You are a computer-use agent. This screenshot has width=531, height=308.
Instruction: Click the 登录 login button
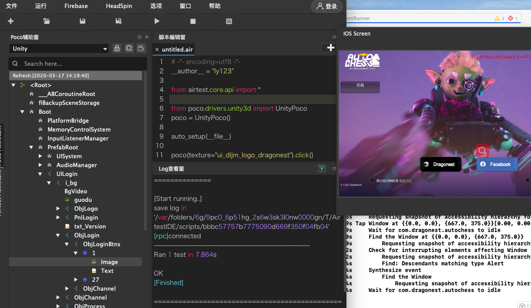(x=327, y=6)
